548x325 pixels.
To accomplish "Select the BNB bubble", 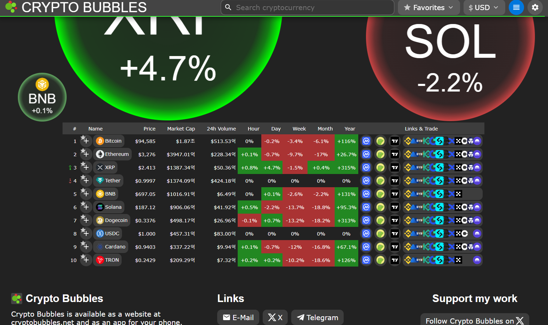I will pyautogui.click(x=42, y=97).
